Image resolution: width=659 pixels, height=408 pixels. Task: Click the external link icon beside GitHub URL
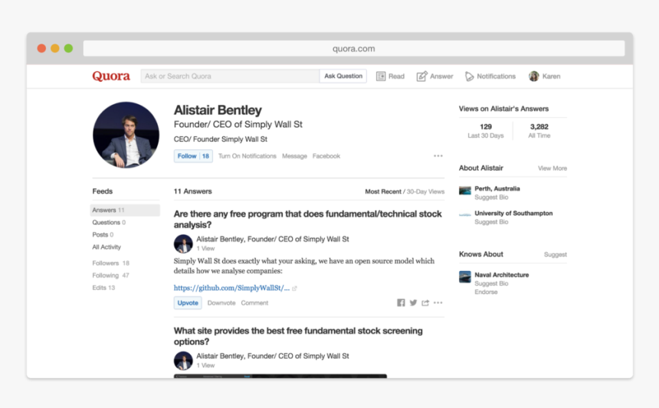(294, 289)
